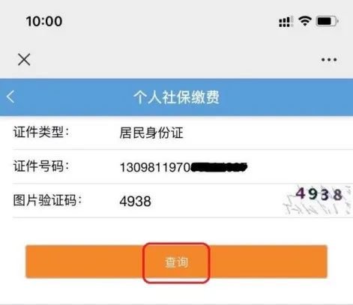Tap the 图片验证码 label

coord(47,200)
